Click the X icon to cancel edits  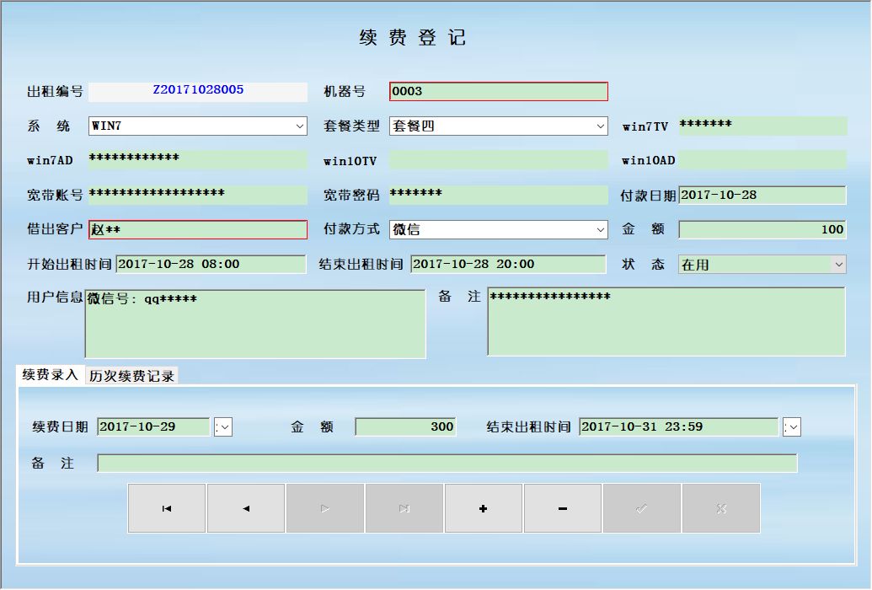click(721, 507)
